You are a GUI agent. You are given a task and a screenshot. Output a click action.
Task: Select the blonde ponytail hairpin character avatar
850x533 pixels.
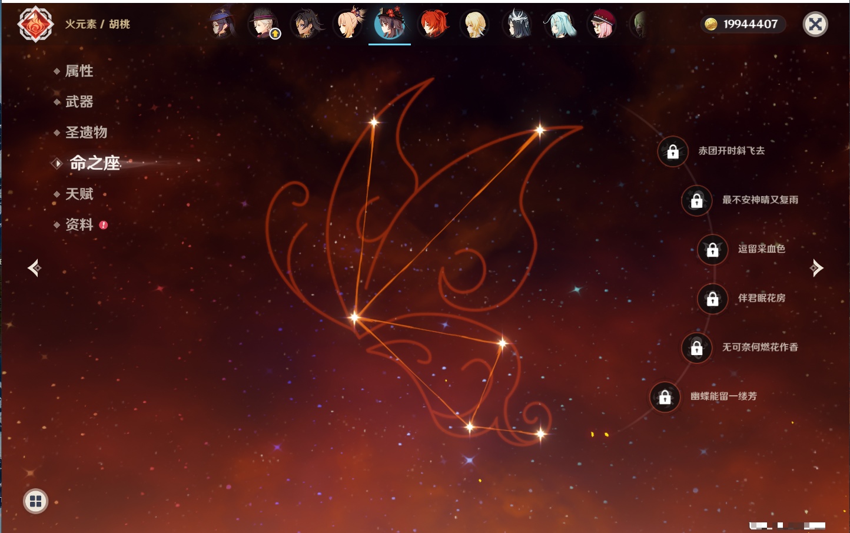click(348, 24)
